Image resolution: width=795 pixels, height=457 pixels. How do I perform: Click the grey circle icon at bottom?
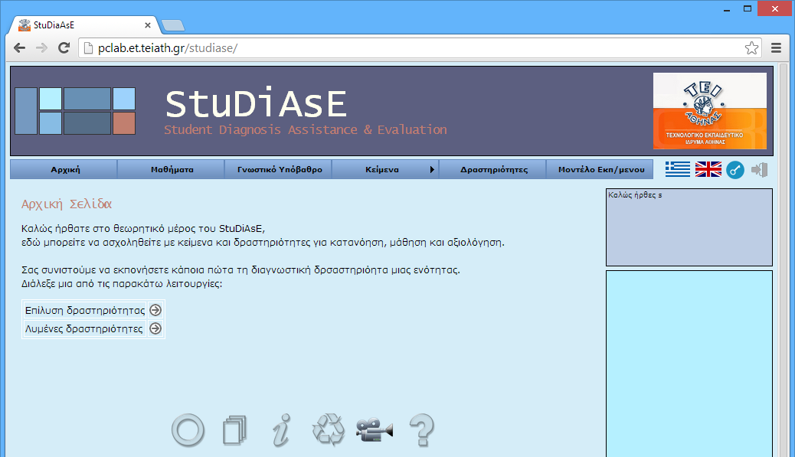[188, 431]
